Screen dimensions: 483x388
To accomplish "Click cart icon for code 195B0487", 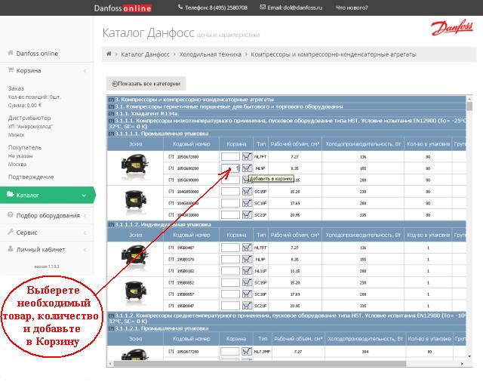I will coord(248,248).
